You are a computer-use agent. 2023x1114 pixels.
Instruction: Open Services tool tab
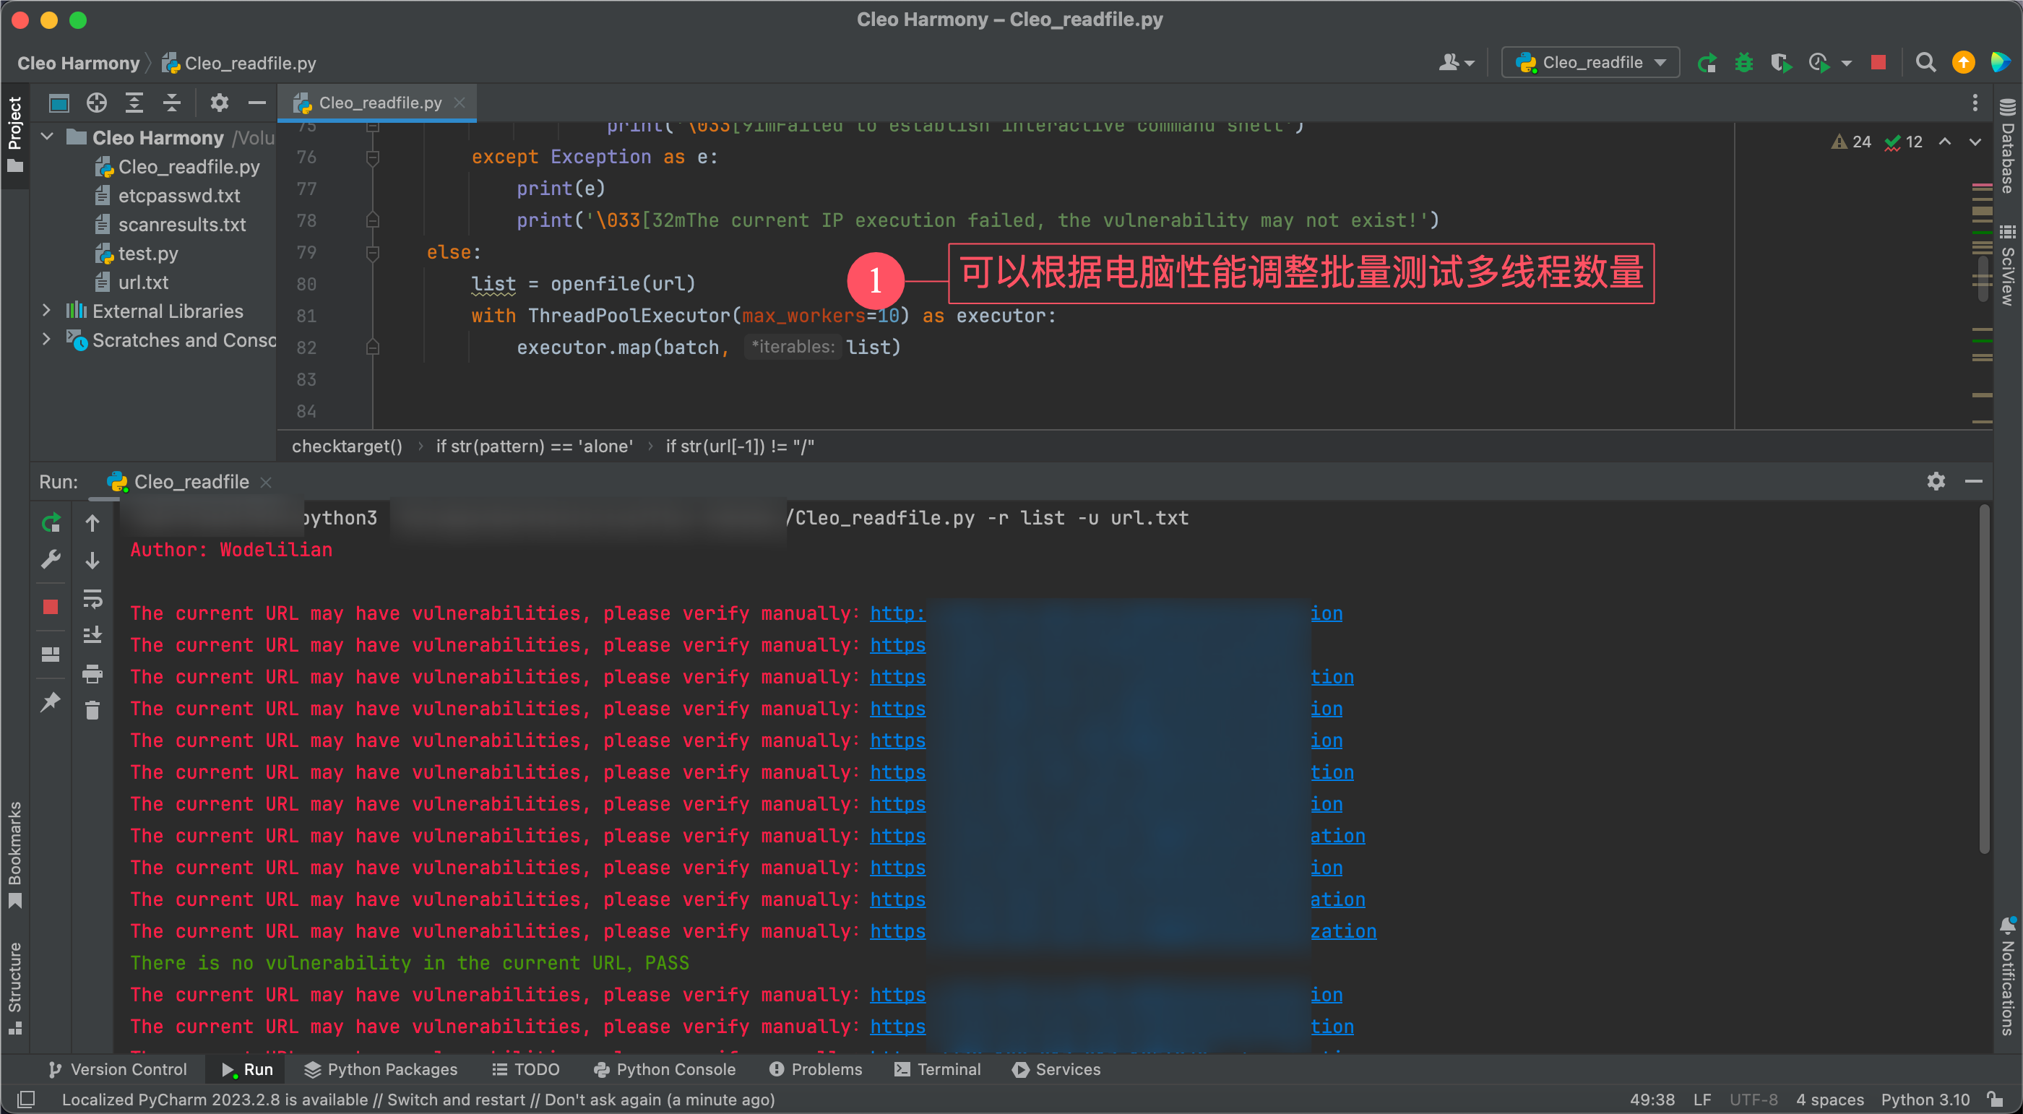point(1056,1069)
